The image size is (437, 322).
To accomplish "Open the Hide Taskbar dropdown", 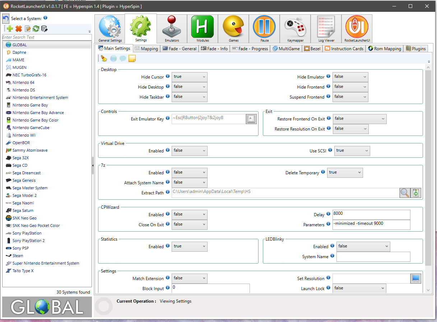I will (190, 97).
